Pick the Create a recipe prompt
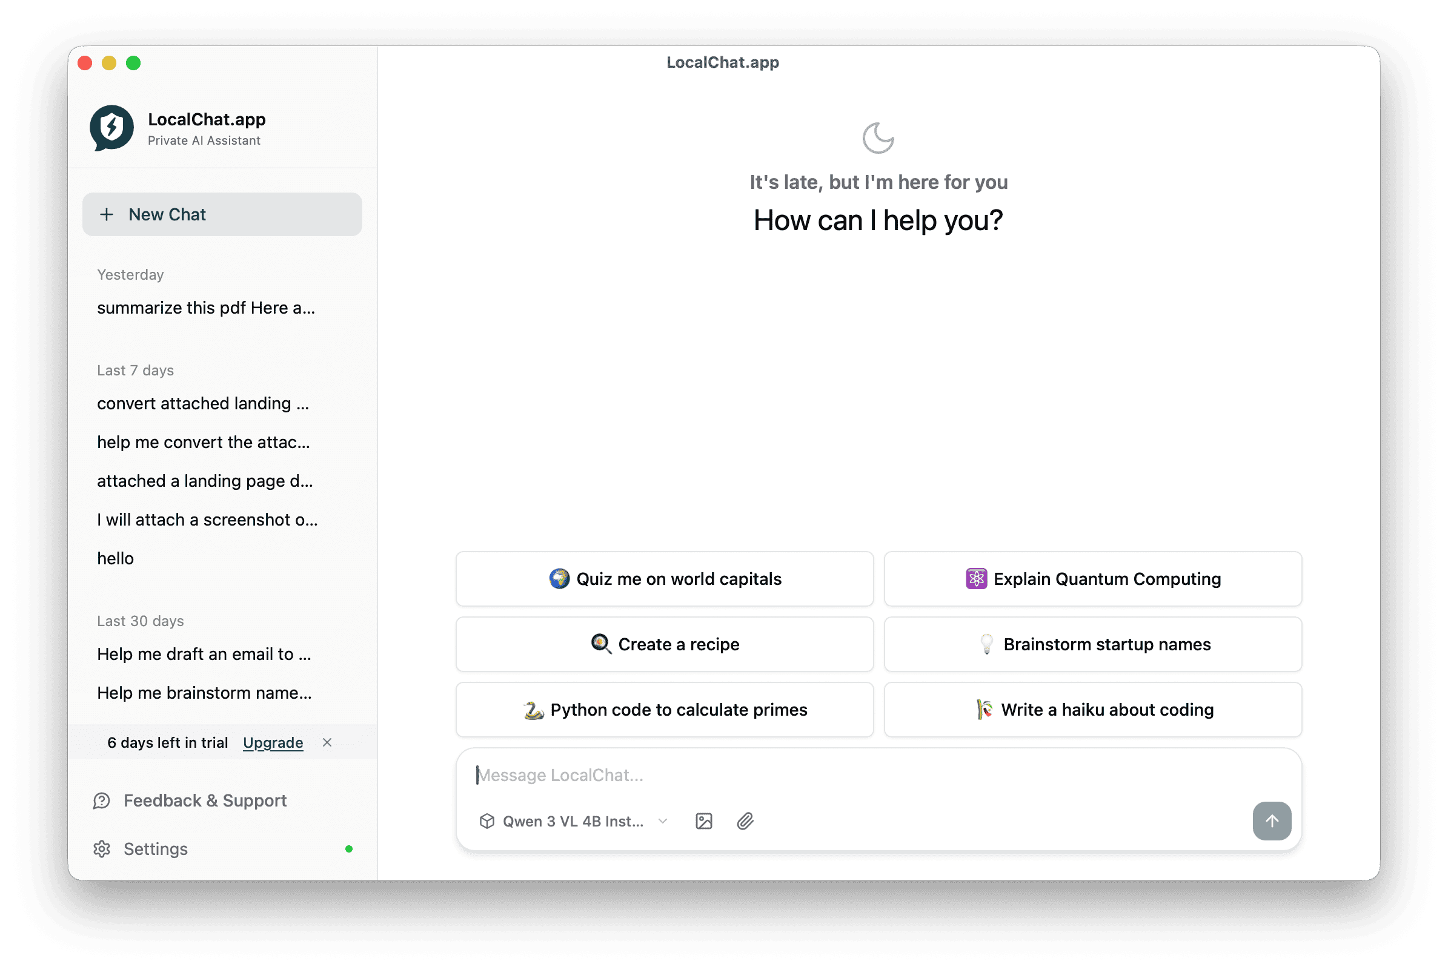The width and height of the screenshot is (1448, 970). (x=665, y=644)
